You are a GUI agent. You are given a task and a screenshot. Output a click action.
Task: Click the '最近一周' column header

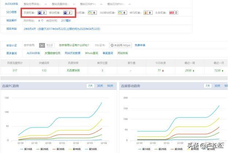tap(190, 63)
